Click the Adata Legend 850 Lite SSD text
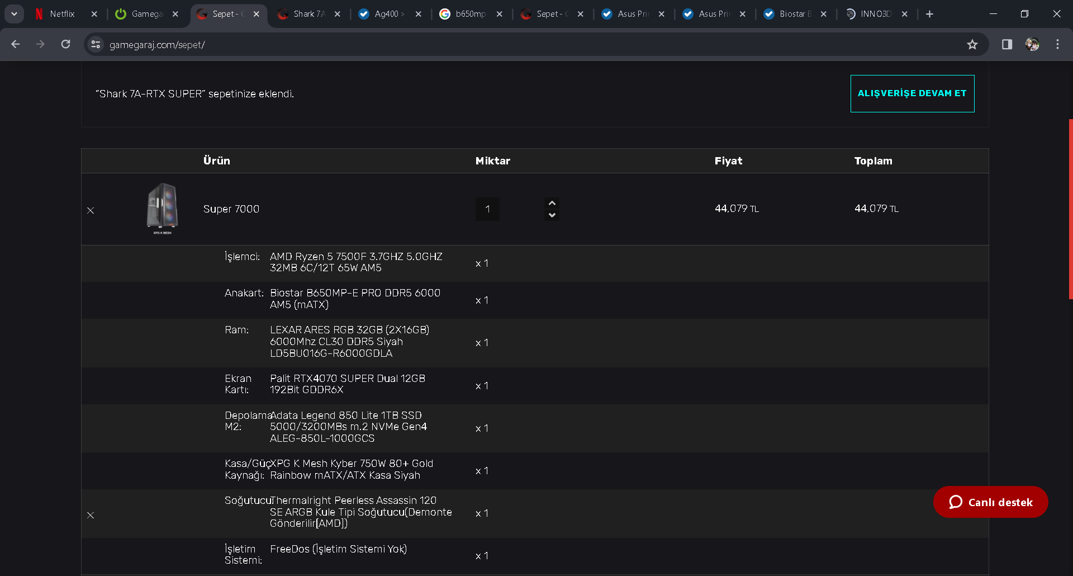Viewport: 1073px width, 576px height. click(x=349, y=427)
